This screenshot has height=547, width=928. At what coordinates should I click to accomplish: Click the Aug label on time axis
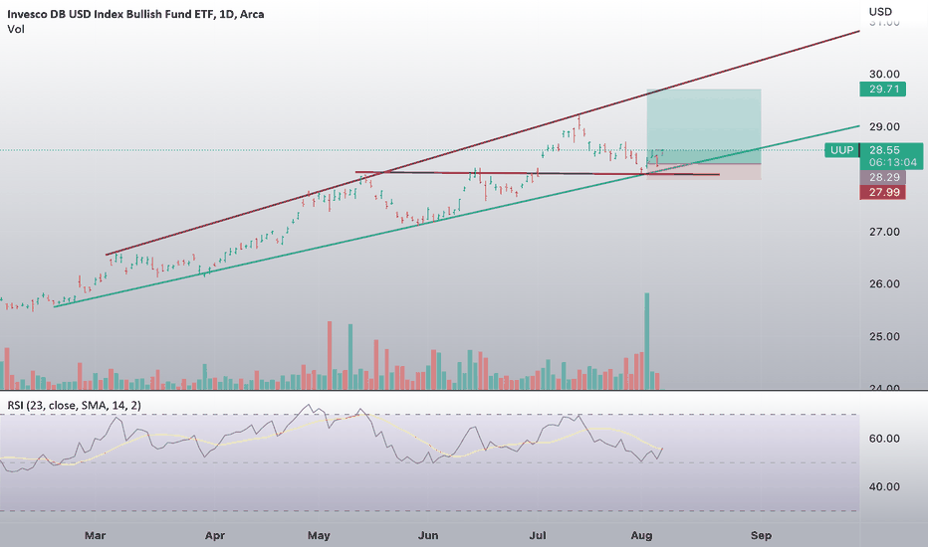pyautogui.click(x=641, y=535)
